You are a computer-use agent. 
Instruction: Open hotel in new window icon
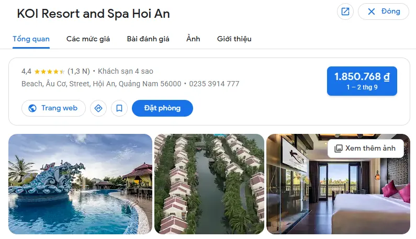(345, 12)
